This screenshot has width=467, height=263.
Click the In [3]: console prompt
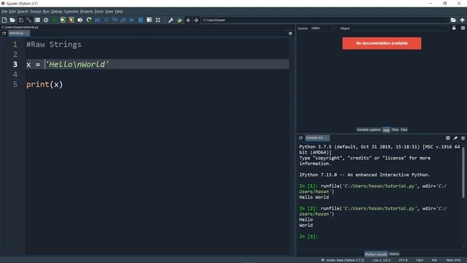pyautogui.click(x=308, y=237)
